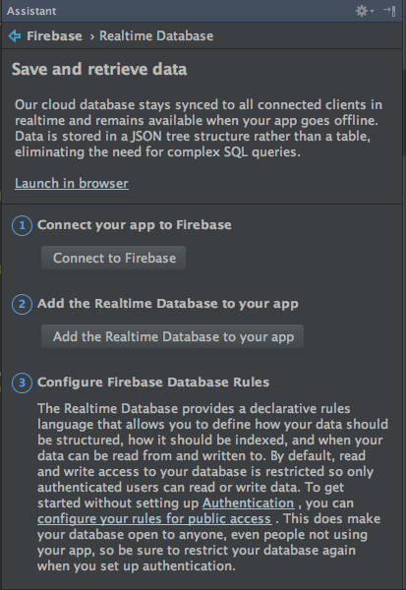Click the Save and retrieve data heading
The height and width of the screenshot is (590, 406).
[99, 69]
